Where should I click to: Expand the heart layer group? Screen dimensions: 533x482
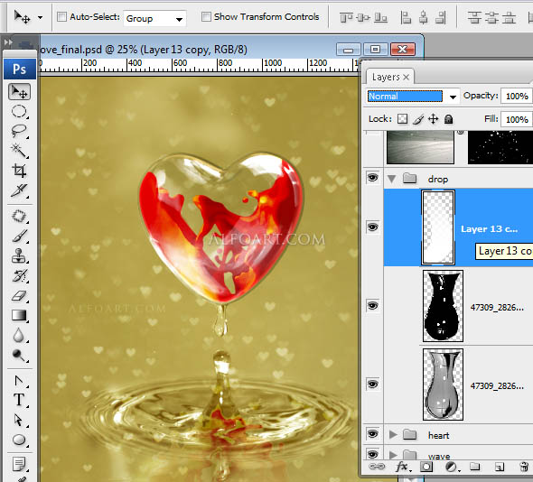click(393, 434)
